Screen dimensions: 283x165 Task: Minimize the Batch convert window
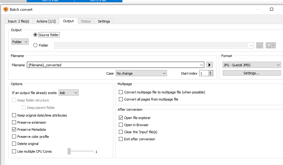pyautogui.click(x=257, y=9)
